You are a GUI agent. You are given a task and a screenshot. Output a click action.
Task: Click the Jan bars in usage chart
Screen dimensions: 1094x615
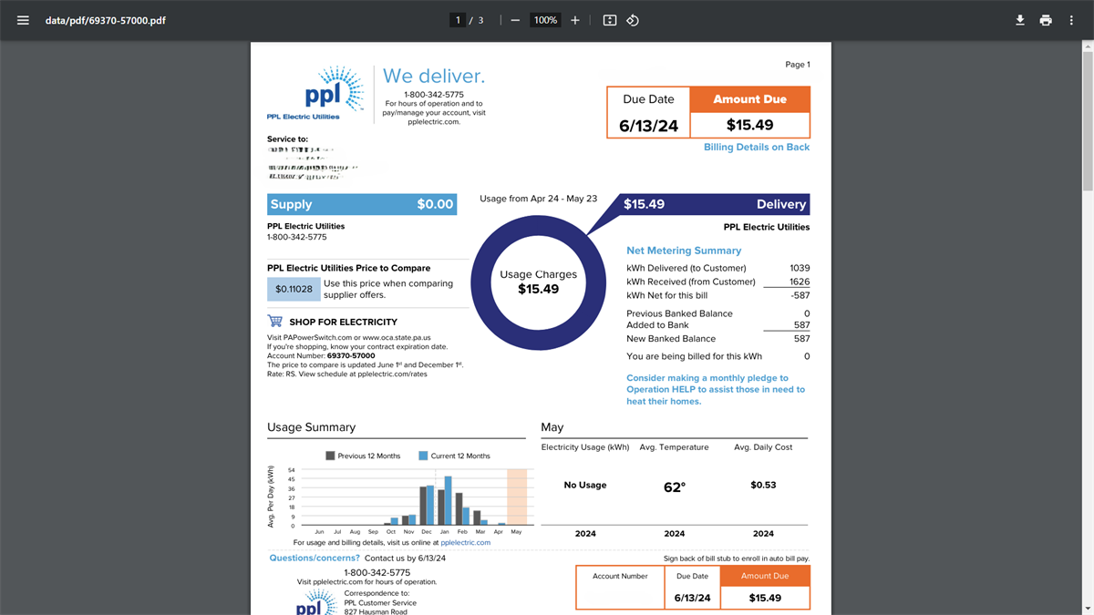(x=444, y=502)
